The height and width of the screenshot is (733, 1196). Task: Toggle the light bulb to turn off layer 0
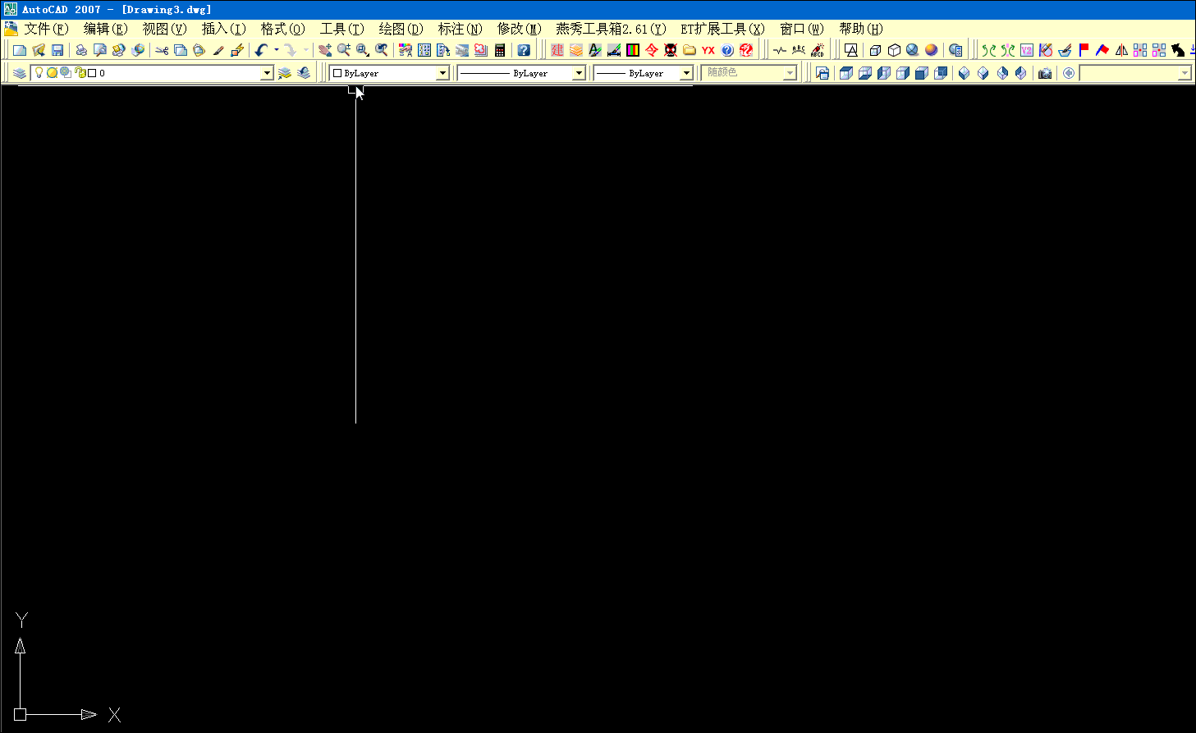[x=38, y=72]
